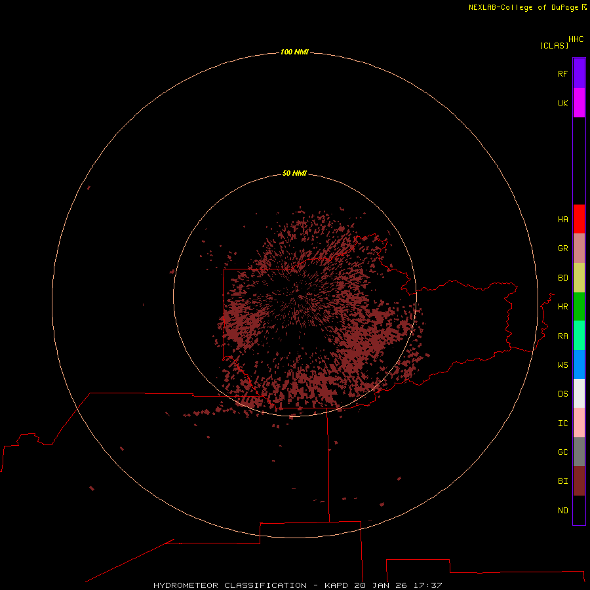Click the RF legend label

point(562,73)
